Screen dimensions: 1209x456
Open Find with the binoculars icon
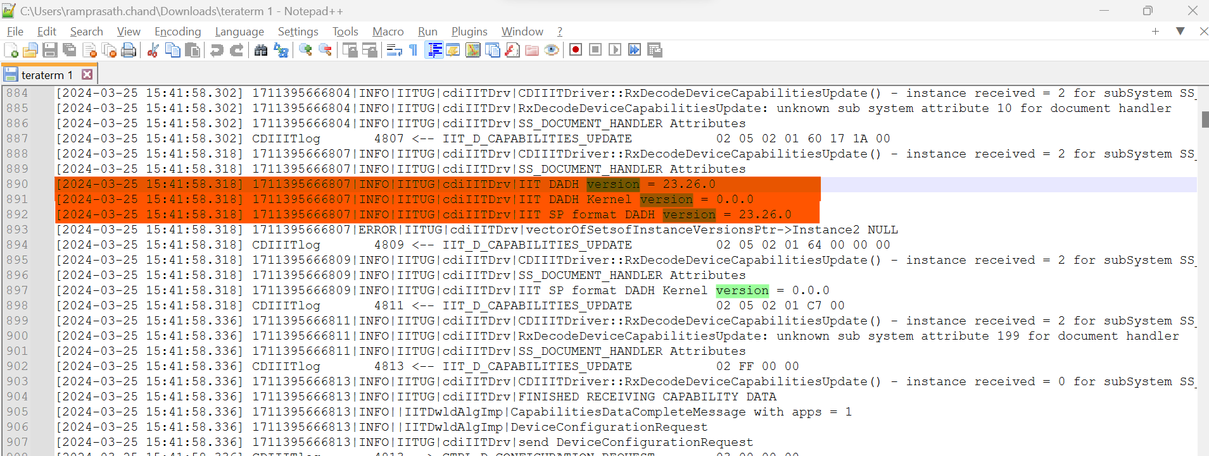tap(261, 50)
